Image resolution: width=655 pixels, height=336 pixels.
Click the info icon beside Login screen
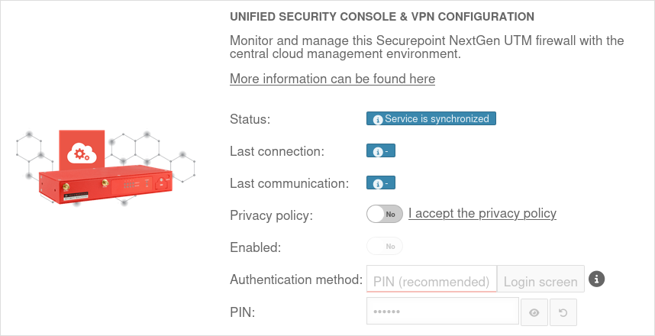pos(597,279)
